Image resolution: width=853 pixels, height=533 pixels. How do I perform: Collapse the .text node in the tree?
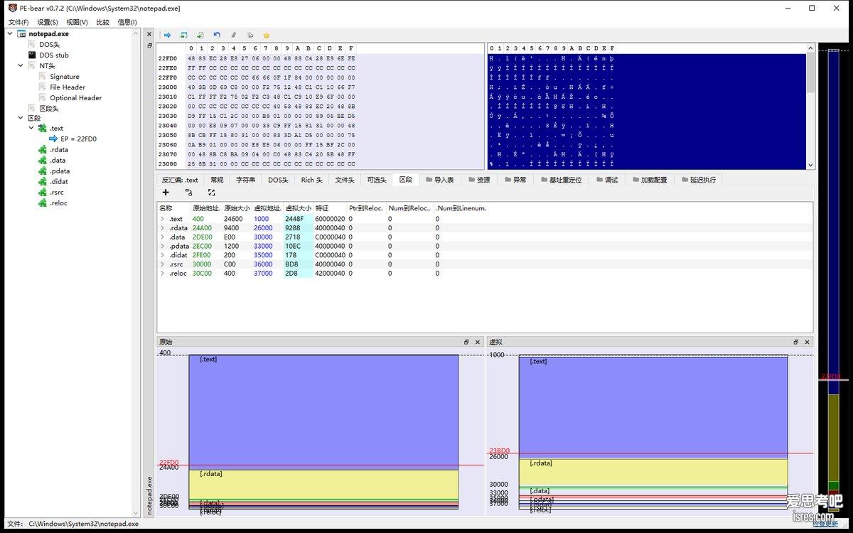[31, 129]
